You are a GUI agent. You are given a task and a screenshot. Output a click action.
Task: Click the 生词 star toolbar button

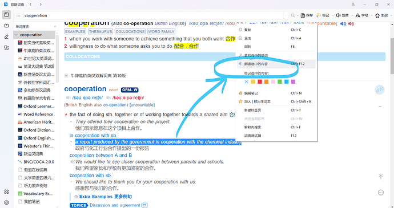click(381, 15)
